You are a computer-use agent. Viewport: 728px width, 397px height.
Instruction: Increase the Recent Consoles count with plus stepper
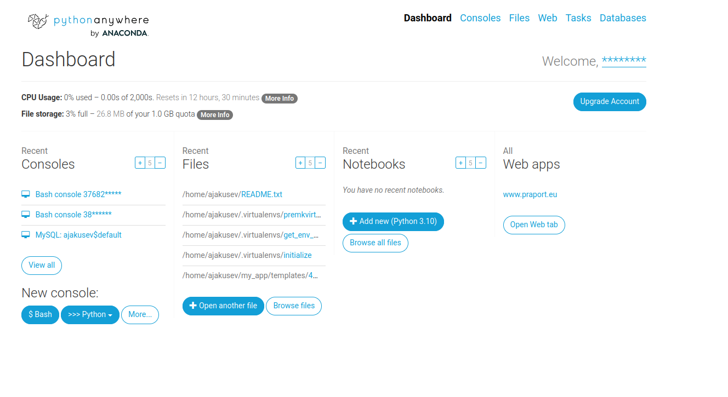pyautogui.click(x=139, y=162)
